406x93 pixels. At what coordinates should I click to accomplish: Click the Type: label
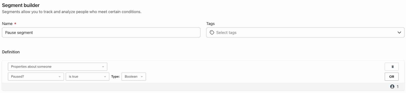[115, 76]
